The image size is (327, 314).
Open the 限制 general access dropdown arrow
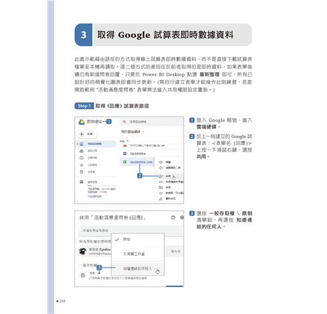99,273
